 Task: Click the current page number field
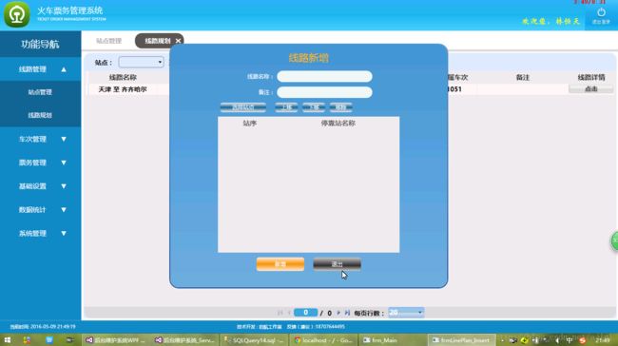point(305,313)
